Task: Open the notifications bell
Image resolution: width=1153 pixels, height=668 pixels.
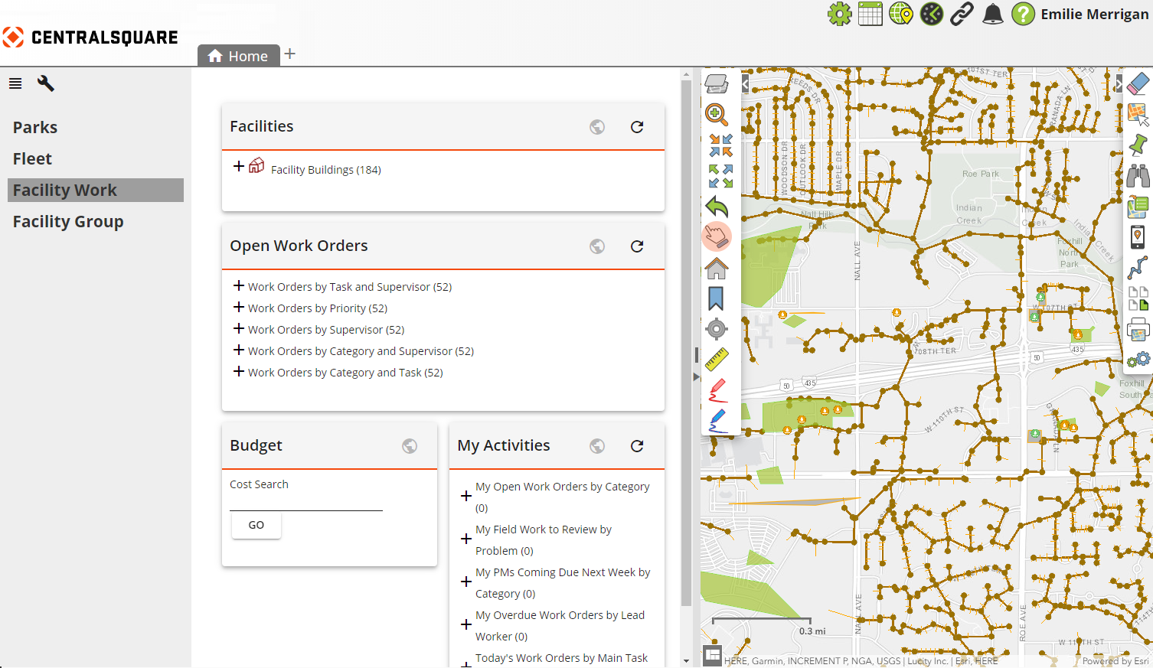Action: pos(993,14)
